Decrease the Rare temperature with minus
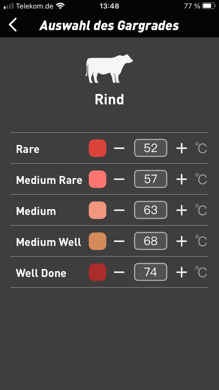Screen dimensions: 219x390 point(119,148)
